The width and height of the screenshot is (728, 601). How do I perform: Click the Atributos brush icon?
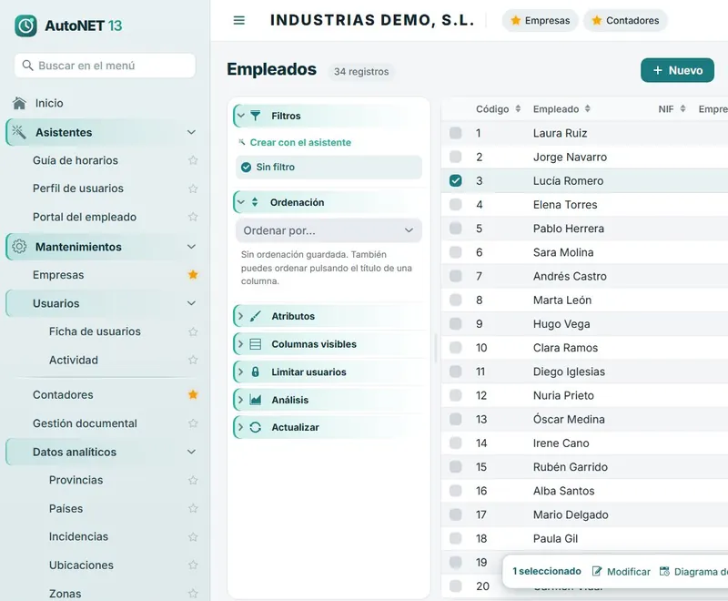pos(256,316)
